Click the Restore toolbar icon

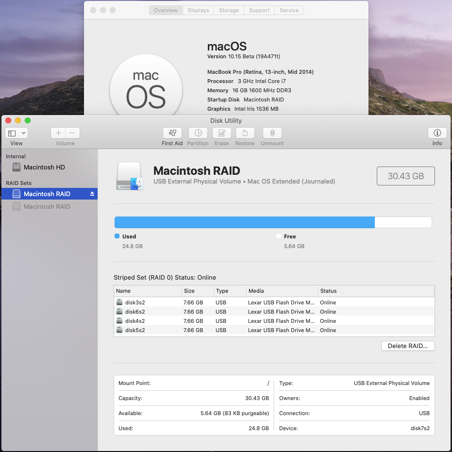point(245,133)
